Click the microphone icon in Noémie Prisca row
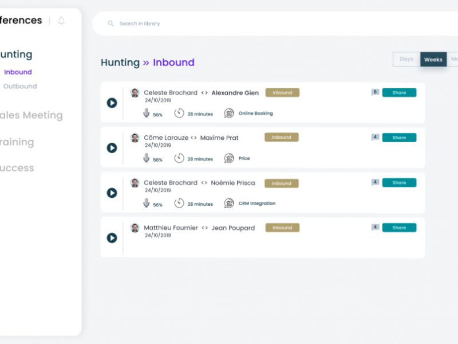 point(147,203)
